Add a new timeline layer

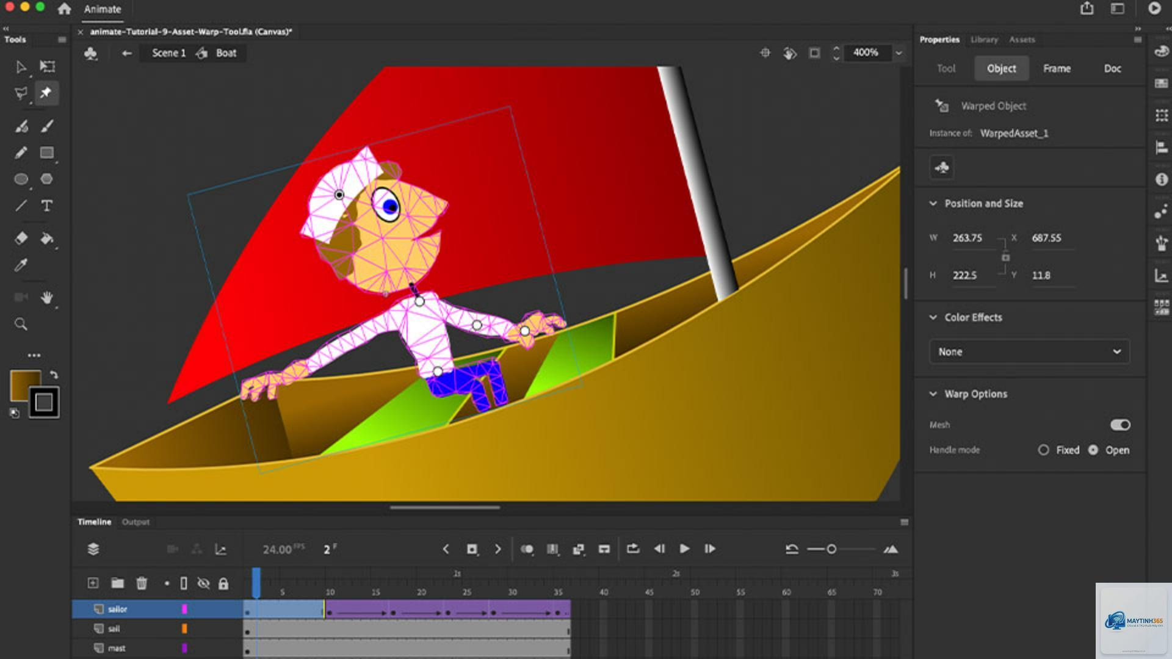(93, 583)
